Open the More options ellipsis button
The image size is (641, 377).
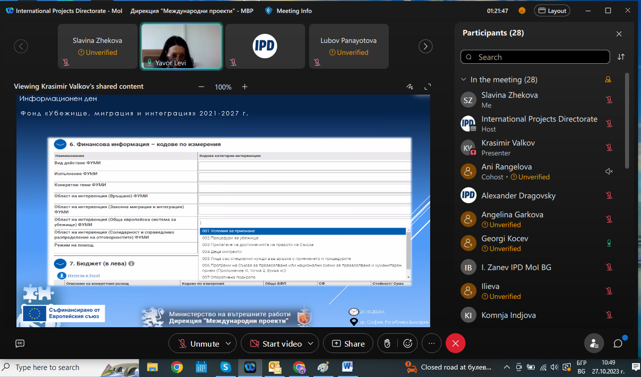(x=432, y=343)
